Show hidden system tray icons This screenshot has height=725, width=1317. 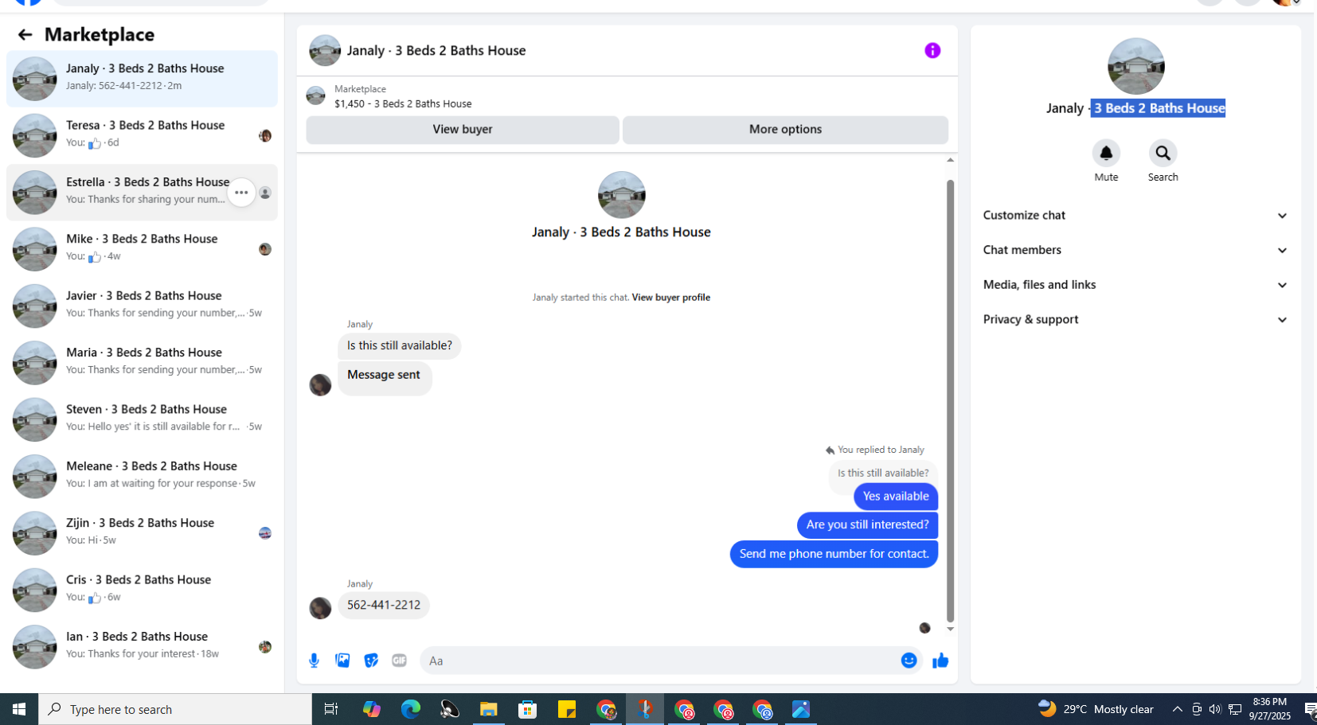click(x=1177, y=709)
